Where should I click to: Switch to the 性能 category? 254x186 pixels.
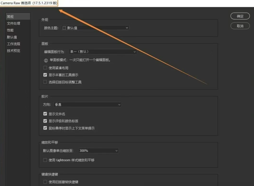coord(10,30)
